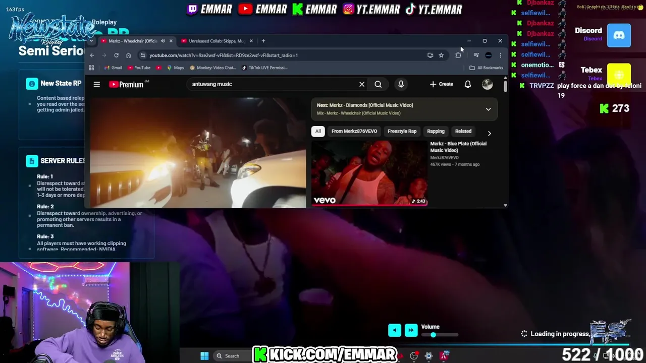Adjust the loading screen Volume slider
The height and width of the screenshot is (363, 646).
[440, 335]
